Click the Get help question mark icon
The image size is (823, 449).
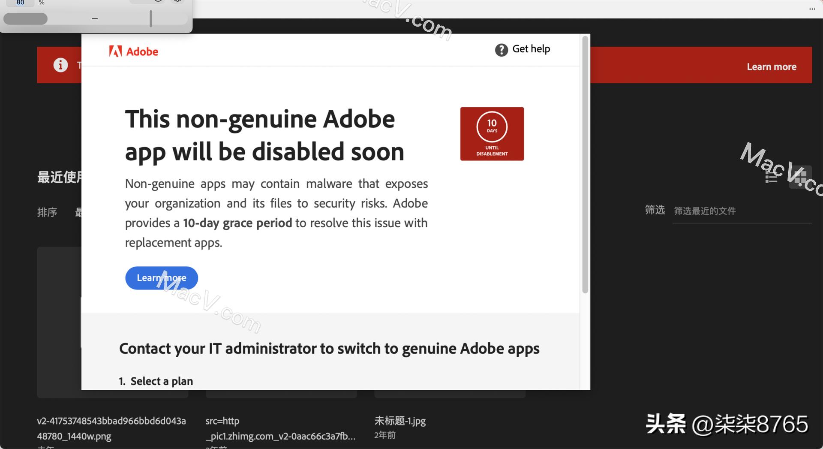[x=501, y=50]
